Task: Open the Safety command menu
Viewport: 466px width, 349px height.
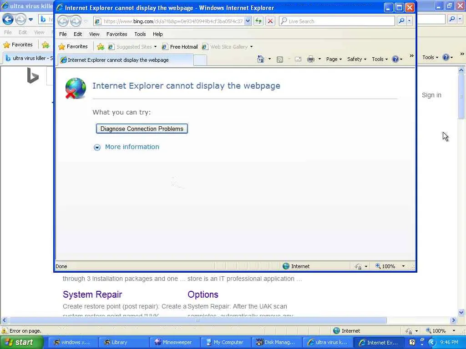Action: coord(357,60)
